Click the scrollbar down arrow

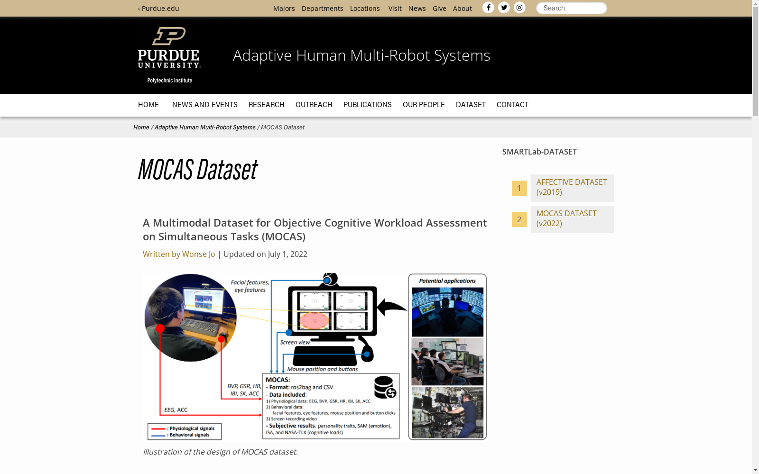[755, 470]
